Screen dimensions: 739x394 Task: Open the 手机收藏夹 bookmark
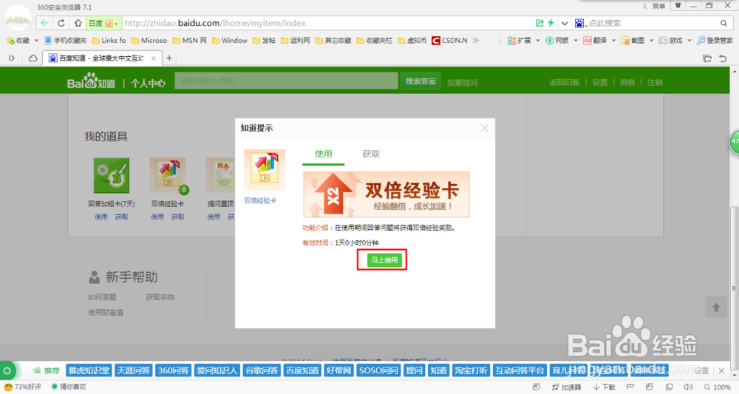(66, 41)
